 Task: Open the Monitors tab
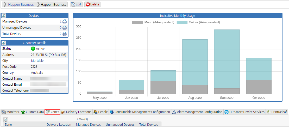pyautogui.click(x=10, y=112)
